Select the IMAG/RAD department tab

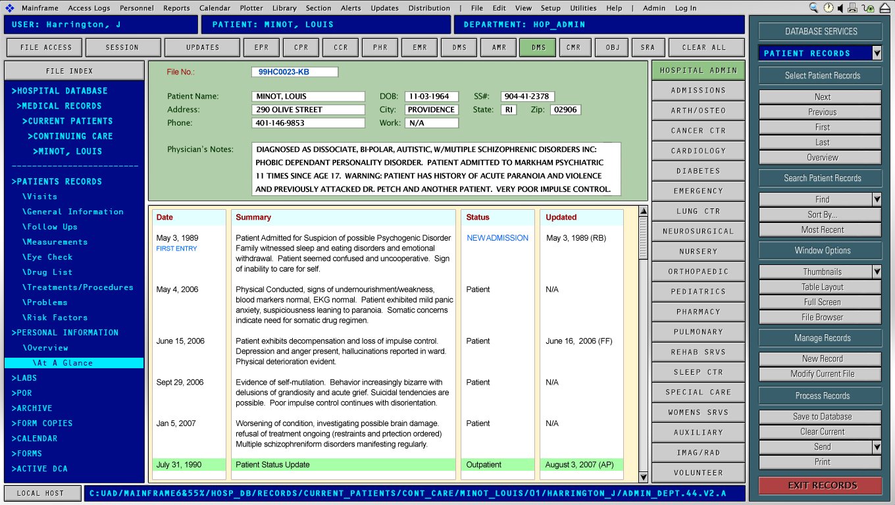(698, 452)
